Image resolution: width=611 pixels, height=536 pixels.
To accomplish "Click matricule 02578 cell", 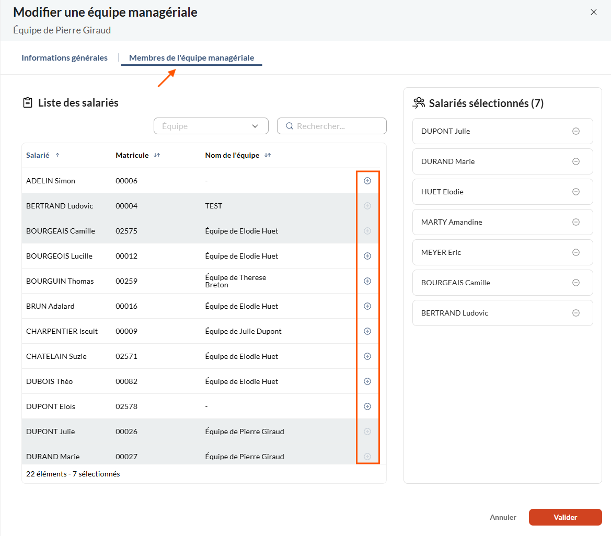I will 126,406.
